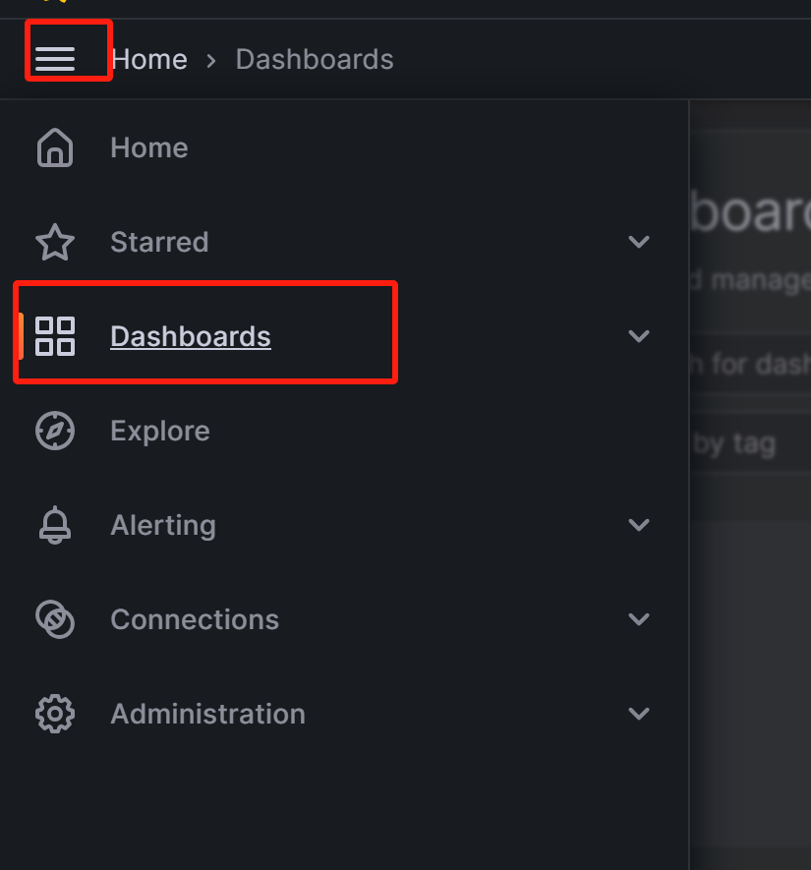Image resolution: width=811 pixels, height=870 pixels.
Task: Click the Dashboards breadcrumb text
Action: pyautogui.click(x=315, y=59)
